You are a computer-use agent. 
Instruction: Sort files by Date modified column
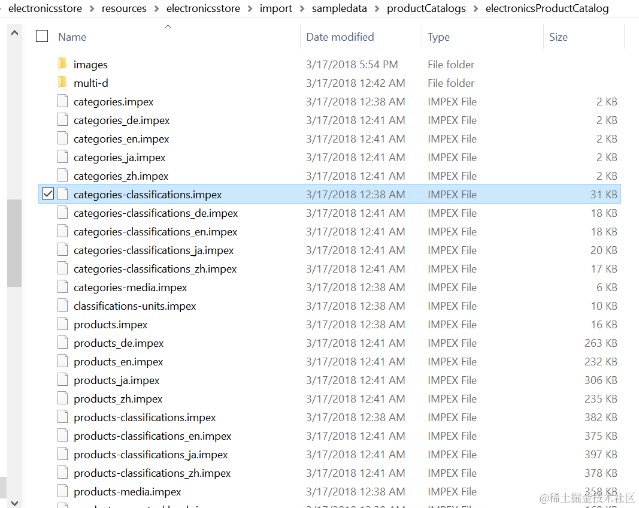coord(340,37)
